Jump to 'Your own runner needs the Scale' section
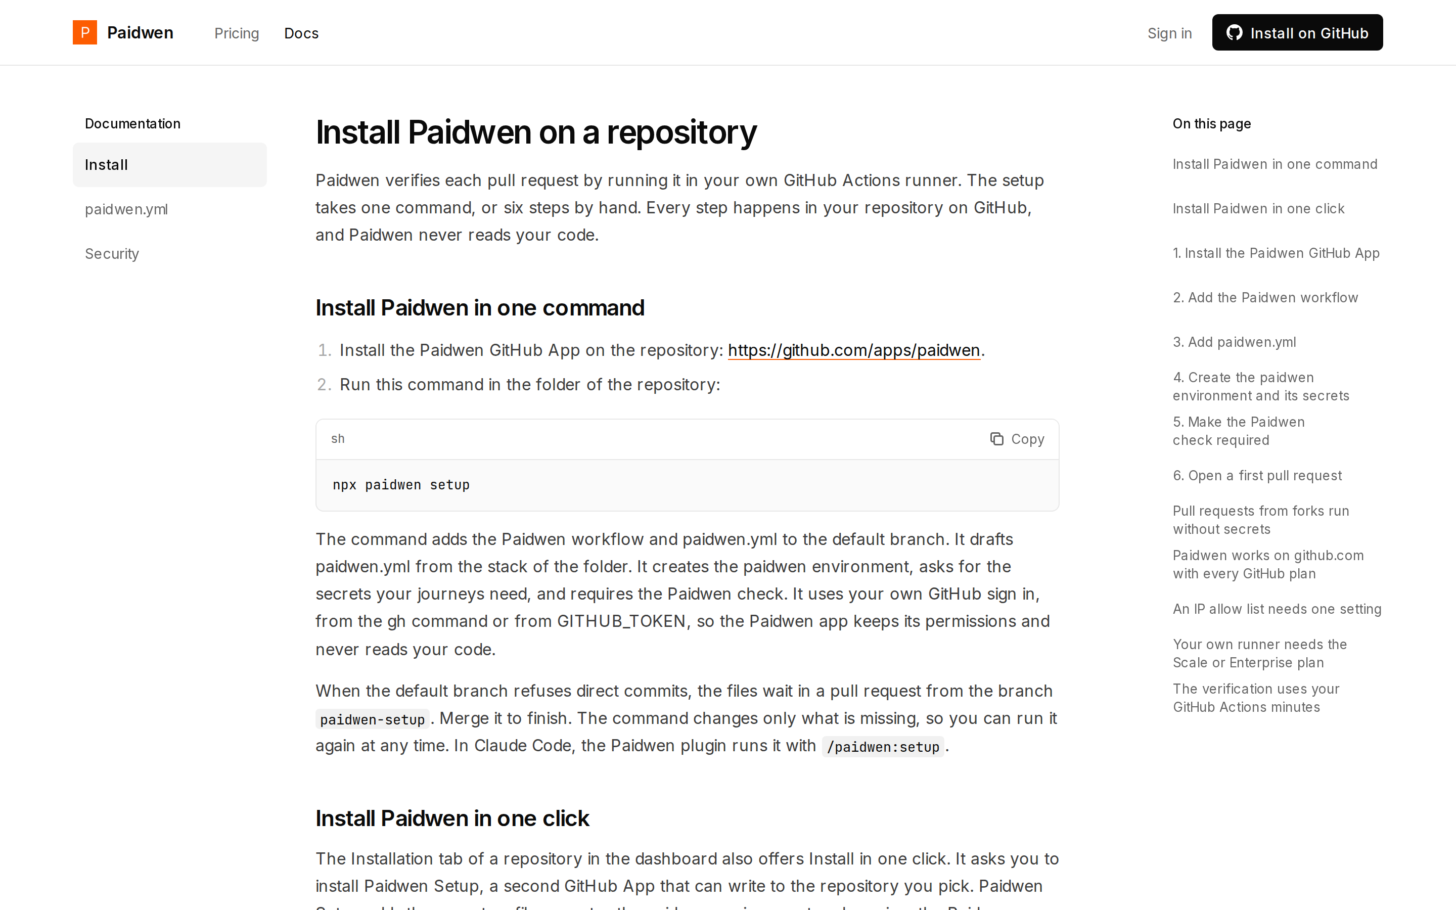Image resolution: width=1456 pixels, height=910 pixels. (x=1259, y=654)
